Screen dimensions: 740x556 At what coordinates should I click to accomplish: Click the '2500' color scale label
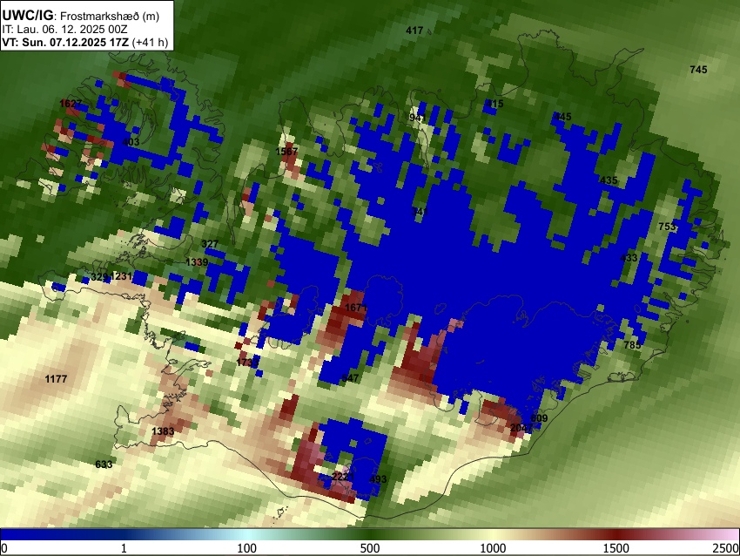pyautogui.click(x=726, y=548)
